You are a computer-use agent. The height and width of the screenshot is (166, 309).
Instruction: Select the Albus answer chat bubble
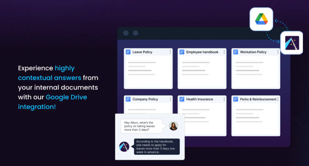click(157, 146)
